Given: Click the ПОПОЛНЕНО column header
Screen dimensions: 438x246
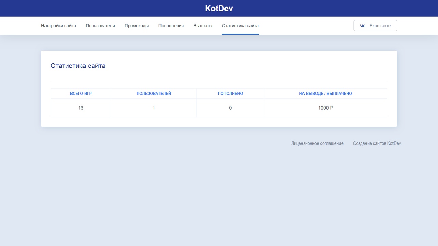Looking at the screenshot, I should pyautogui.click(x=230, y=93).
